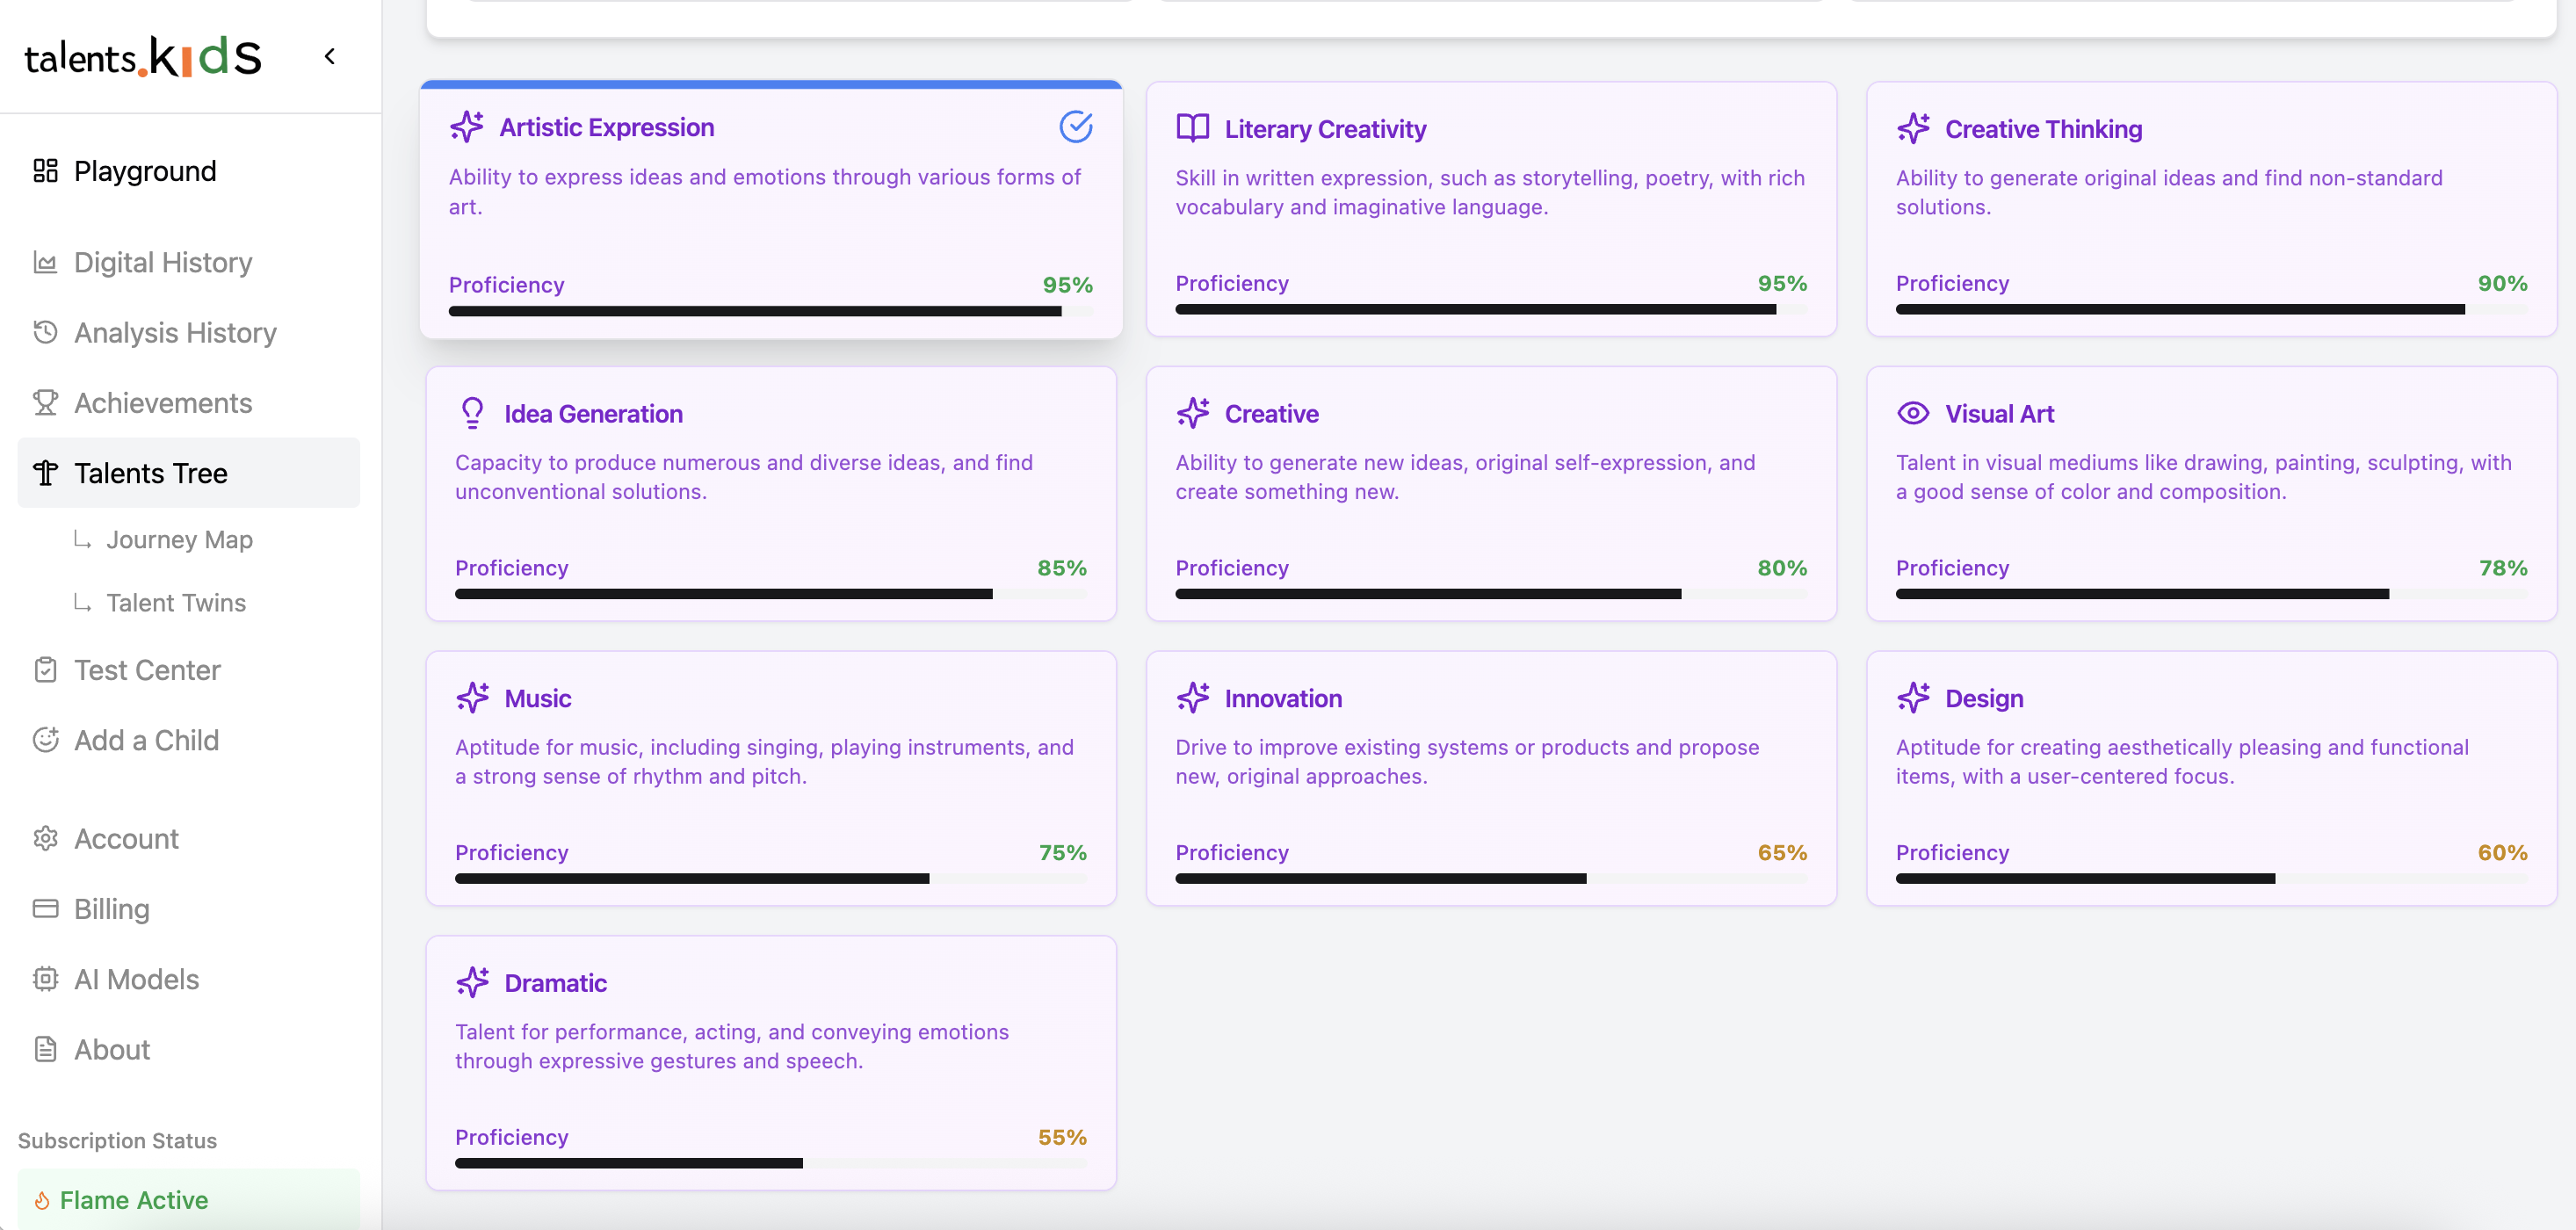Click the Literary Creativity proficiency bar
Screen dimensions: 2576x1230
(1491, 309)
